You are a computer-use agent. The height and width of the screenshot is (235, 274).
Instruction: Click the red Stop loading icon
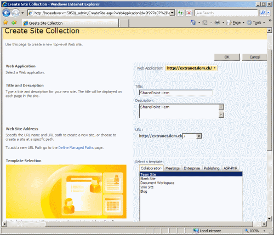coord(189,13)
